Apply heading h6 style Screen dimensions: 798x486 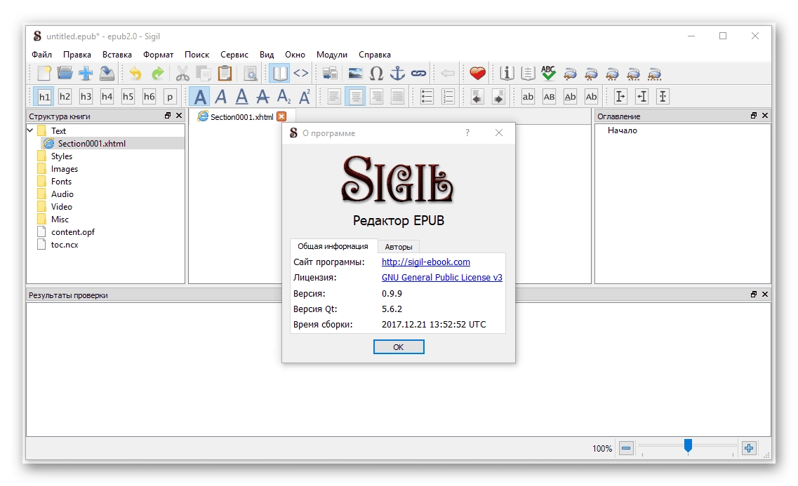click(x=149, y=97)
